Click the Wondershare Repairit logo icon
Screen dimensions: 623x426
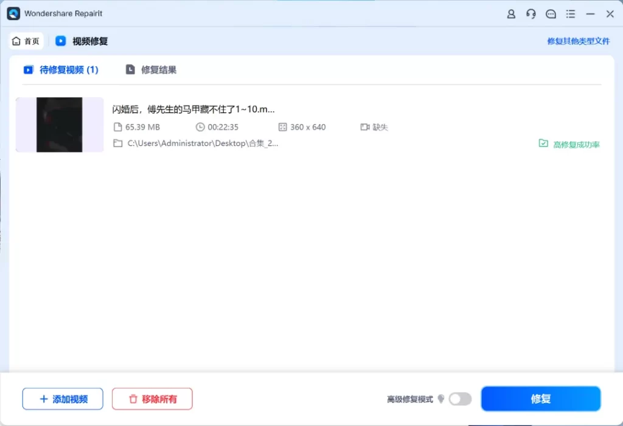(x=13, y=13)
